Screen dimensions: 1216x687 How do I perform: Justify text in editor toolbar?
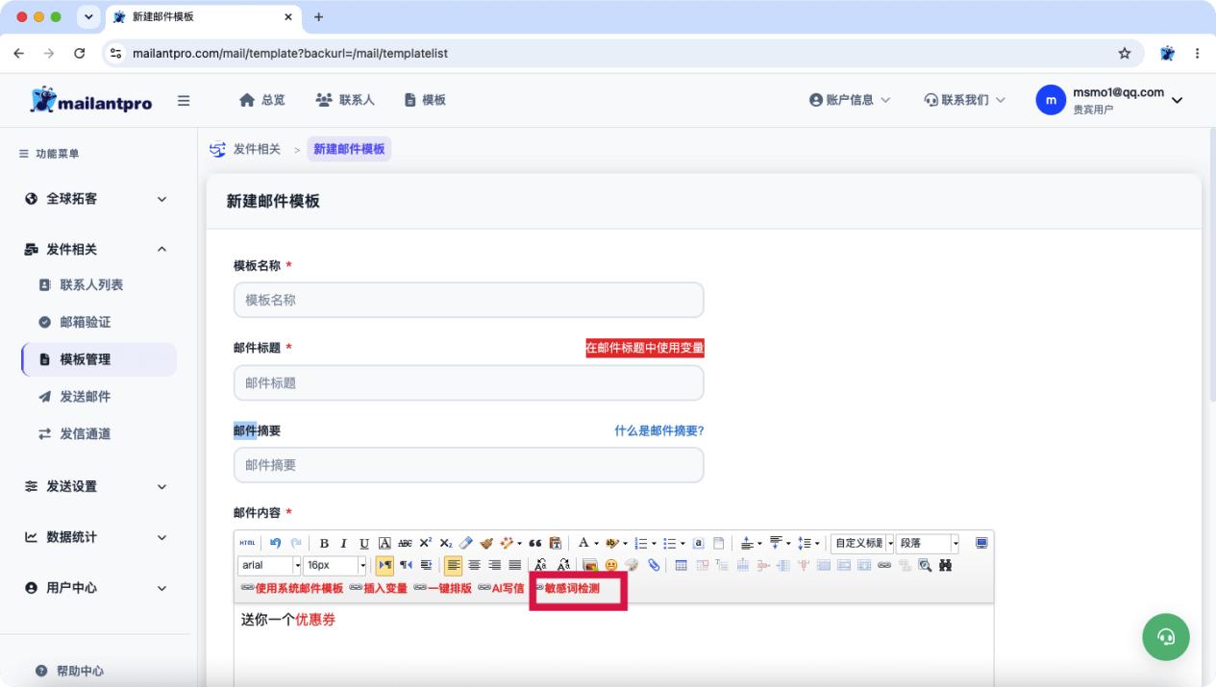click(514, 565)
